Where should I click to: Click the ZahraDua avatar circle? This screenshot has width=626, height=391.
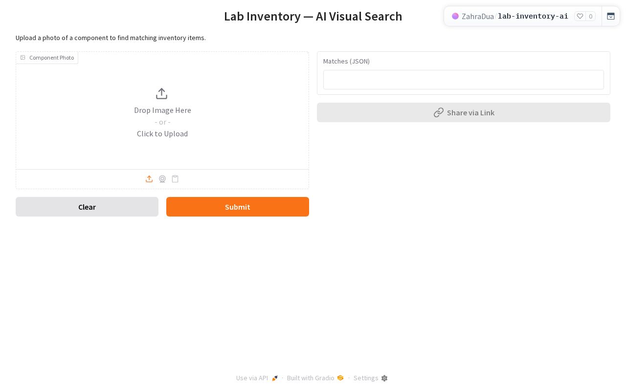[455, 16]
